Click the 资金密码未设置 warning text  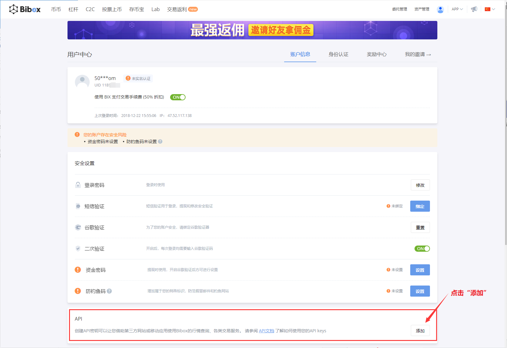103,142
